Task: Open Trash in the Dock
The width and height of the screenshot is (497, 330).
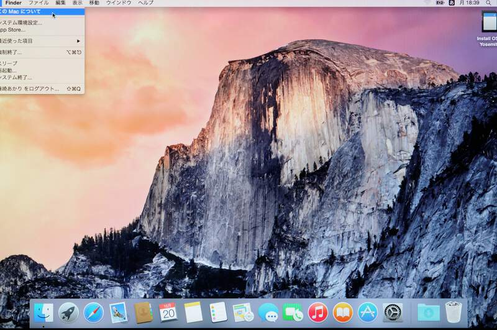Action: pyautogui.click(x=454, y=313)
